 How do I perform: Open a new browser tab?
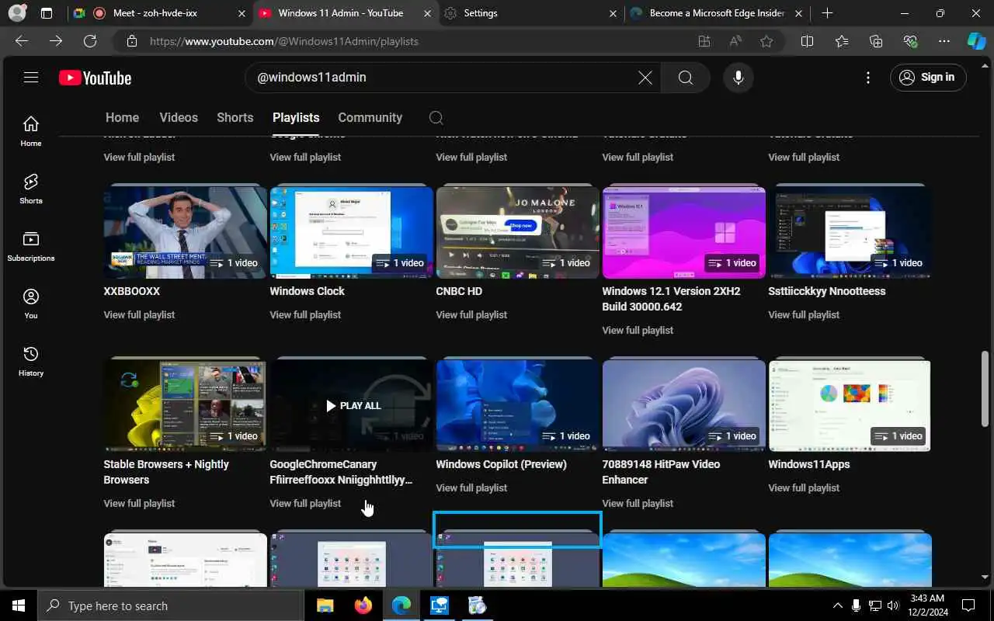pyautogui.click(x=827, y=13)
